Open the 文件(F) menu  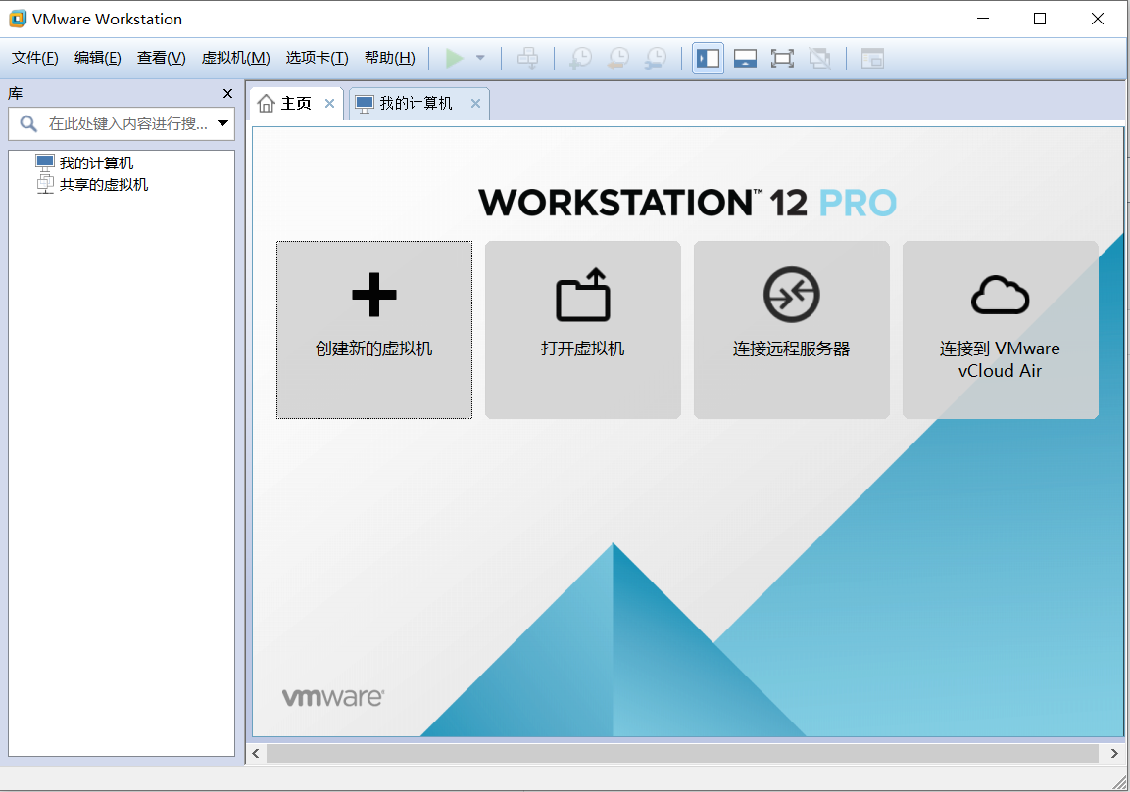[34, 58]
